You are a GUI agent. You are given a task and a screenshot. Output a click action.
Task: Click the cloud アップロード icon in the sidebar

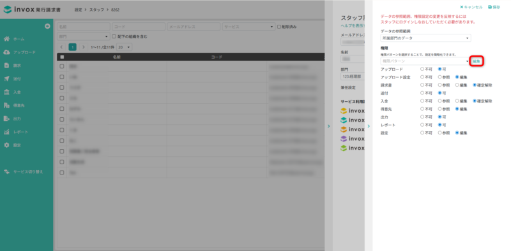click(x=6, y=52)
